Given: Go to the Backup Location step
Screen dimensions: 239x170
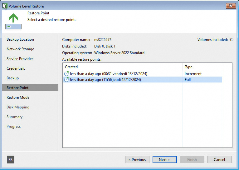Looking at the screenshot, I should (x=20, y=39).
